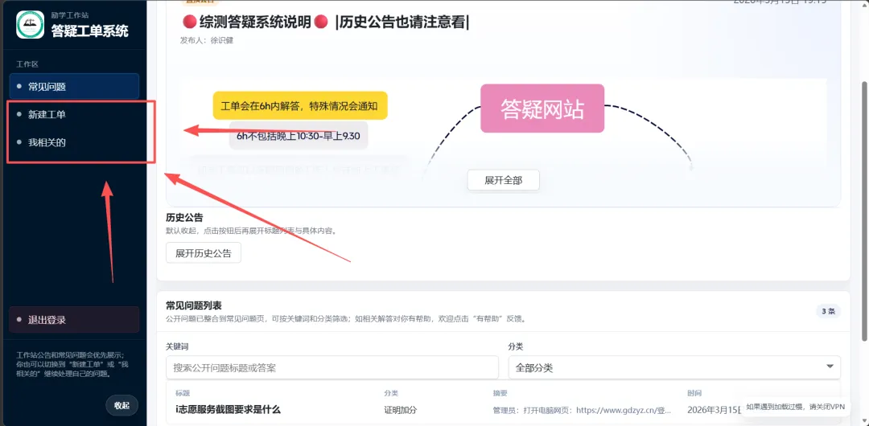This screenshot has height=426, width=869.
Task: Open the 常见问题 sidebar item
Action: 74,87
